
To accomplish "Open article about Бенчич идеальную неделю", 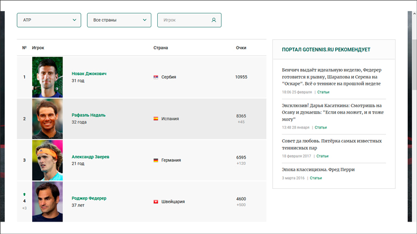I will (x=332, y=77).
